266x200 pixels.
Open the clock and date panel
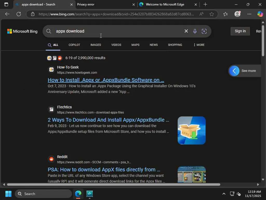point(253,194)
